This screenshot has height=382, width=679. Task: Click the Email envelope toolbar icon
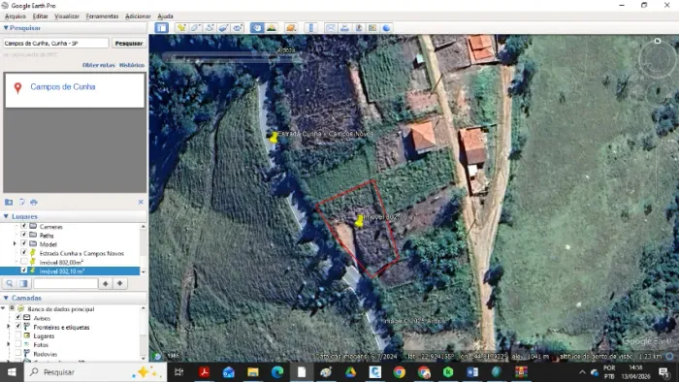click(331, 28)
